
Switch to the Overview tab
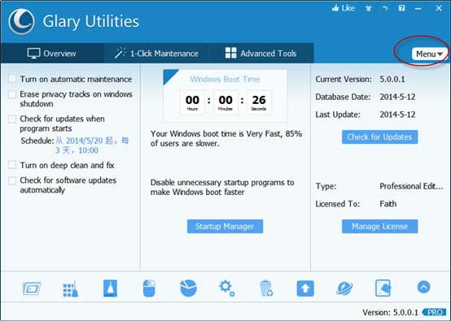(x=52, y=53)
